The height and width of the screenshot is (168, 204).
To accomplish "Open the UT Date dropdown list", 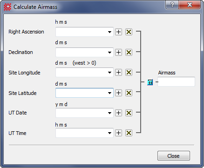I will point(109,113).
